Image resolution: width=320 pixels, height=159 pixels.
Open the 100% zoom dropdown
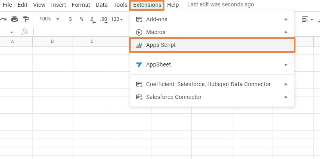point(49,19)
